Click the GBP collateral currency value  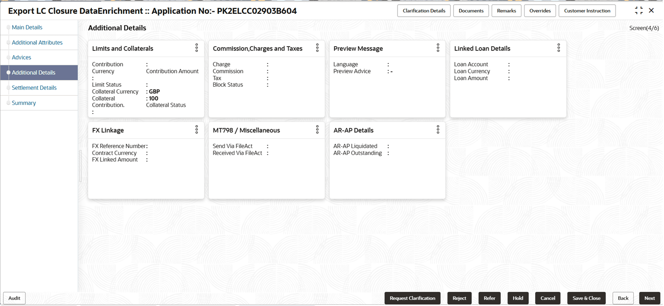point(154,91)
